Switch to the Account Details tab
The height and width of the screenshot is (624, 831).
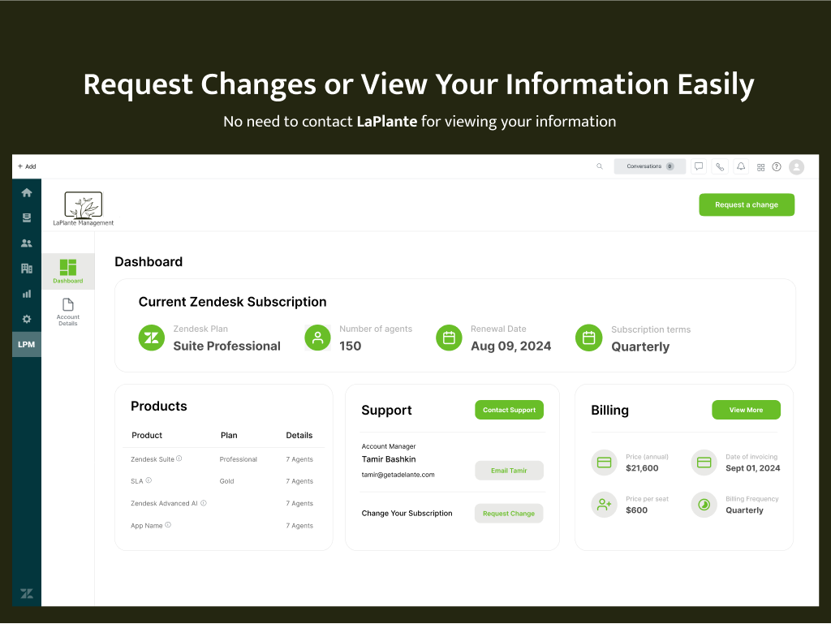click(68, 312)
